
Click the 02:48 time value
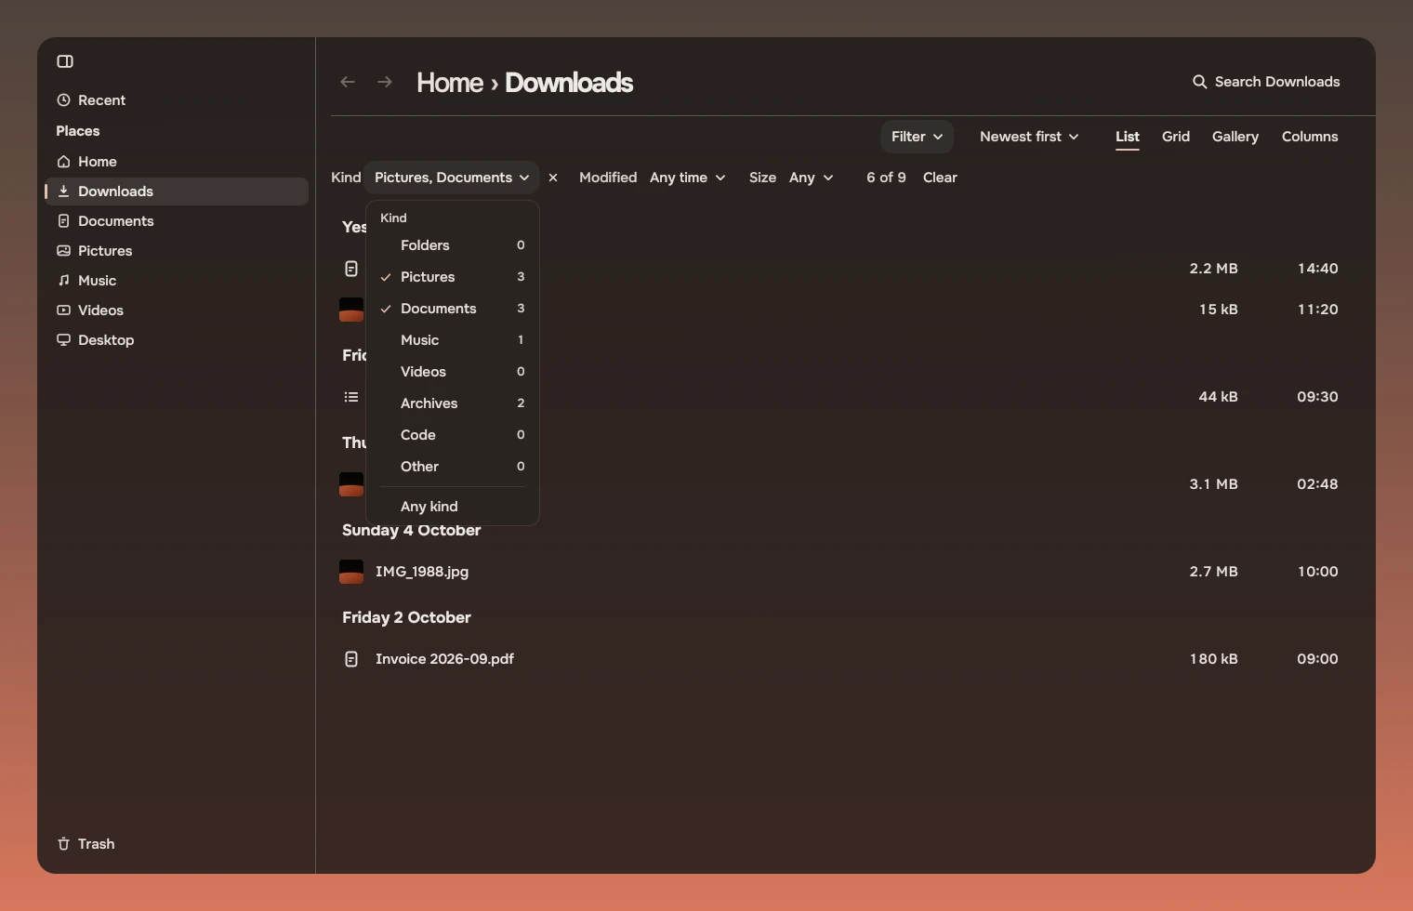[1317, 484]
